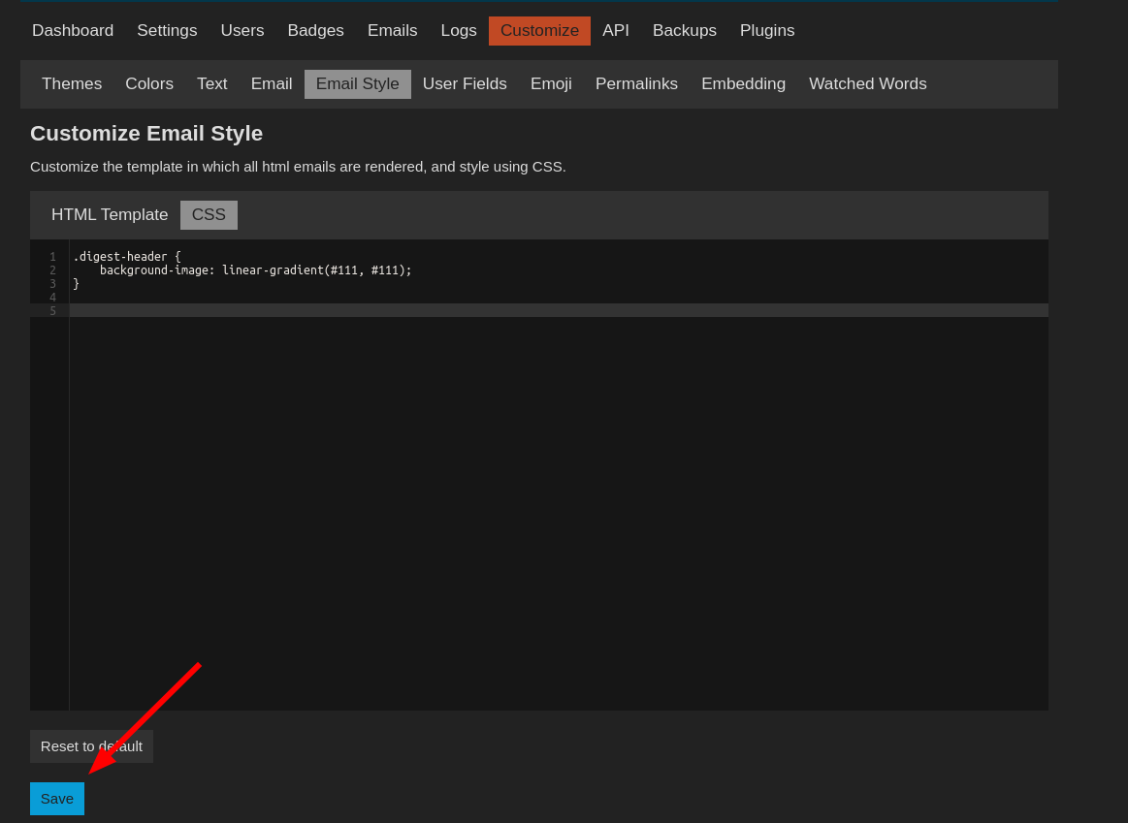1128x823 pixels.
Task: Place cursor on editor line 5
Action: (x=485, y=310)
